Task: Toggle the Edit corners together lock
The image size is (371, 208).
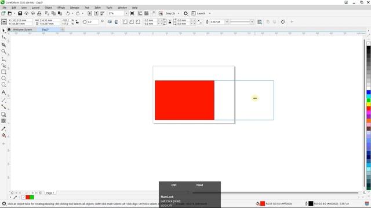Action: (170, 22)
